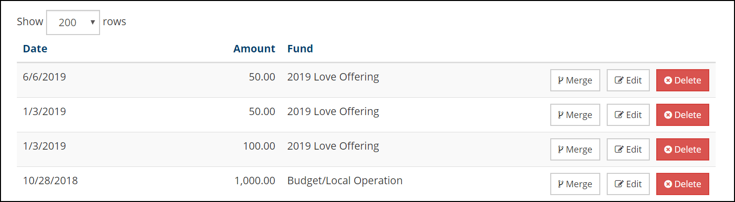Edit the 6/6/2019 contribution of 50.00
The image size is (735, 202).
(x=628, y=81)
